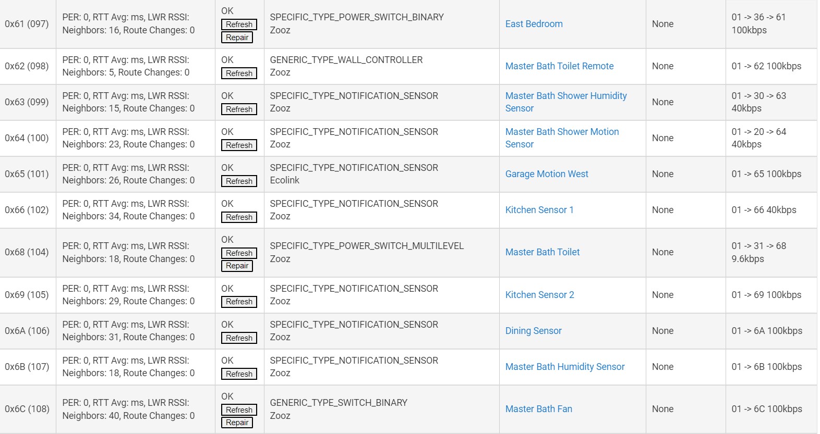Open the Master Bath Toilet link
Image resolution: width=820 pixels, height=434 pixels.
pyautogui.click(x=542, y=252)
